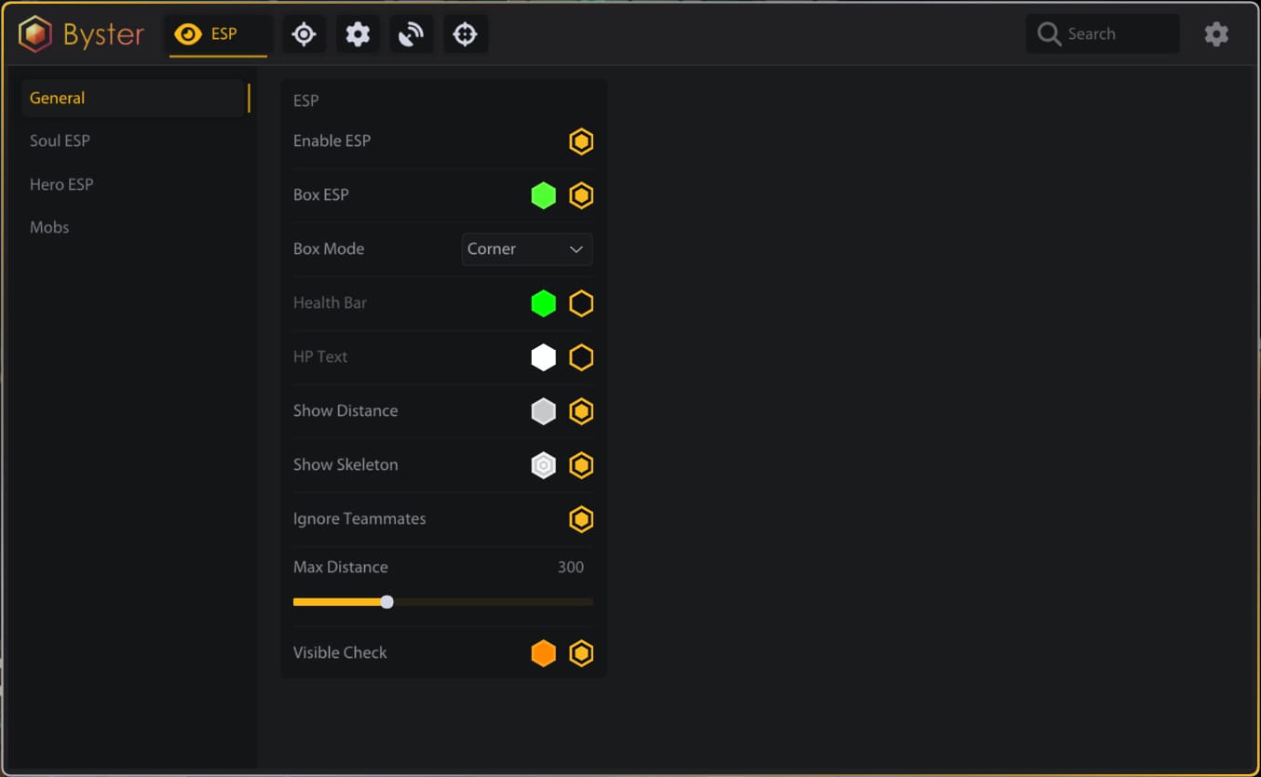Select the General sidebar item
Image resolution: width=1261 pixels, height=777 pixels.
(x=57, y=98)
